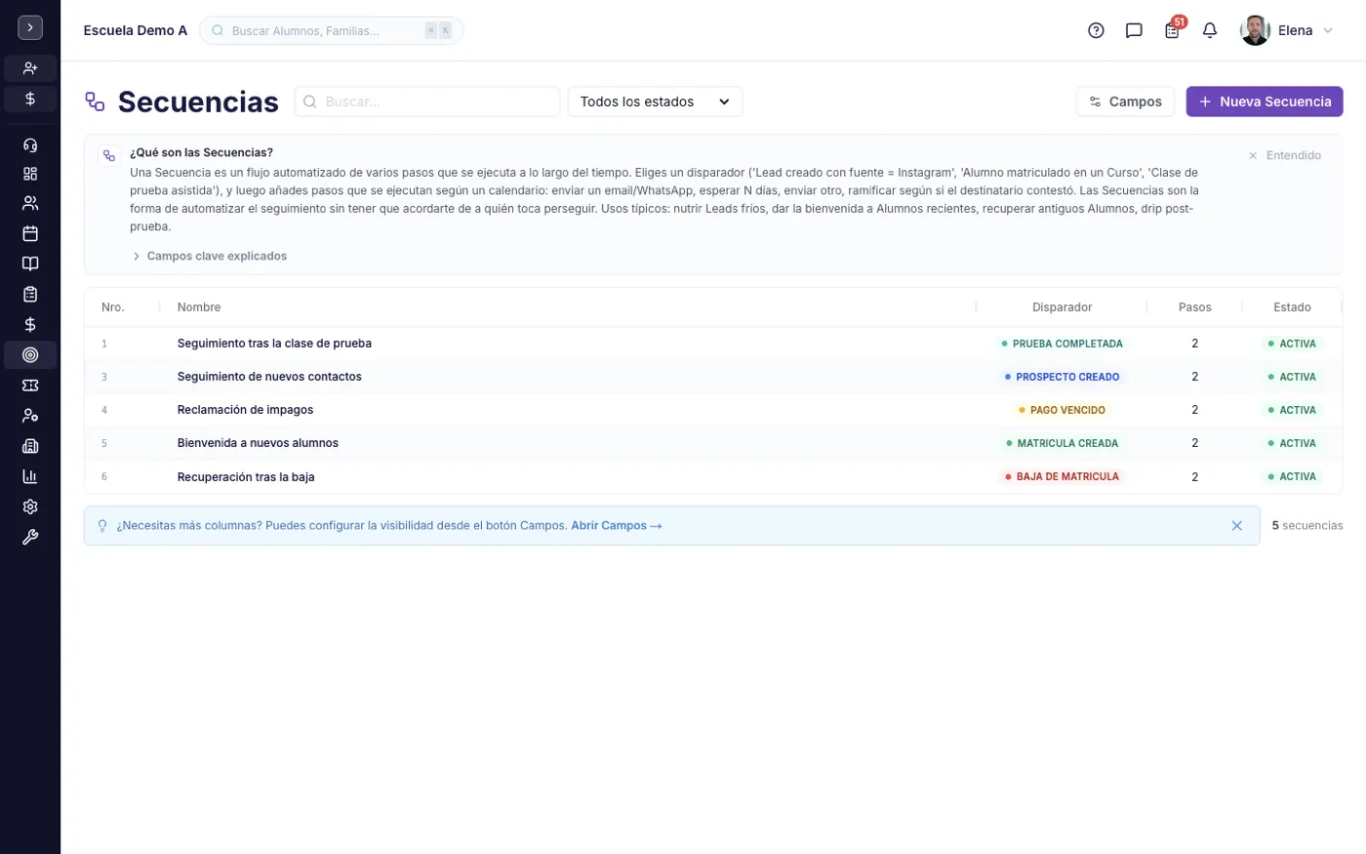Open the building sidebar icon

tap(30, 446)
